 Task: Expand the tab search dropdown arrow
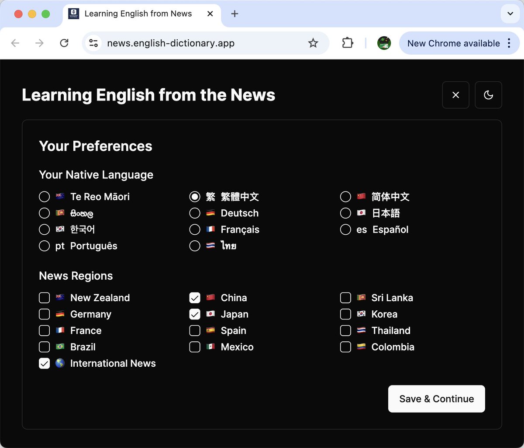pos(510,14)
